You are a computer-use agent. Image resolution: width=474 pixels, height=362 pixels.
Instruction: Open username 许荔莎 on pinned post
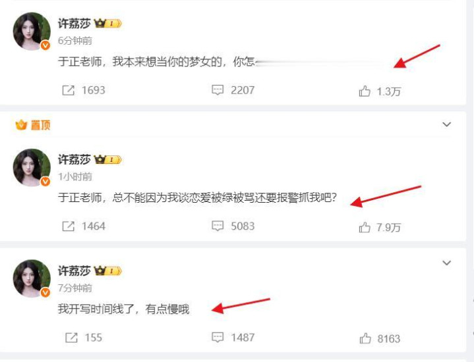(x=74, y=159)
